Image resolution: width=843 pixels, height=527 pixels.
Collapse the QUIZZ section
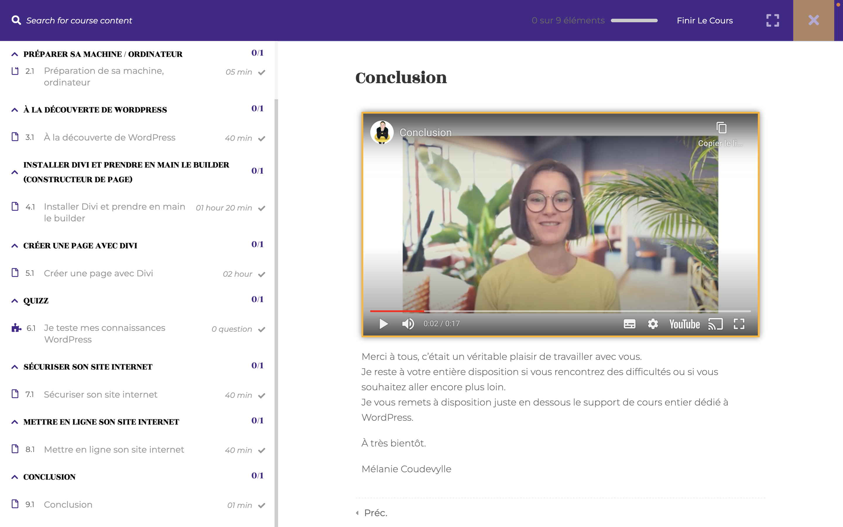(15, 301)
